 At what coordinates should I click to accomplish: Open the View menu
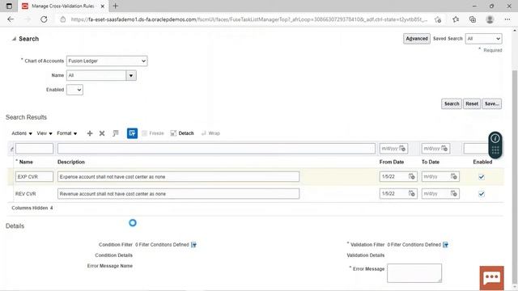click(45, 133)
